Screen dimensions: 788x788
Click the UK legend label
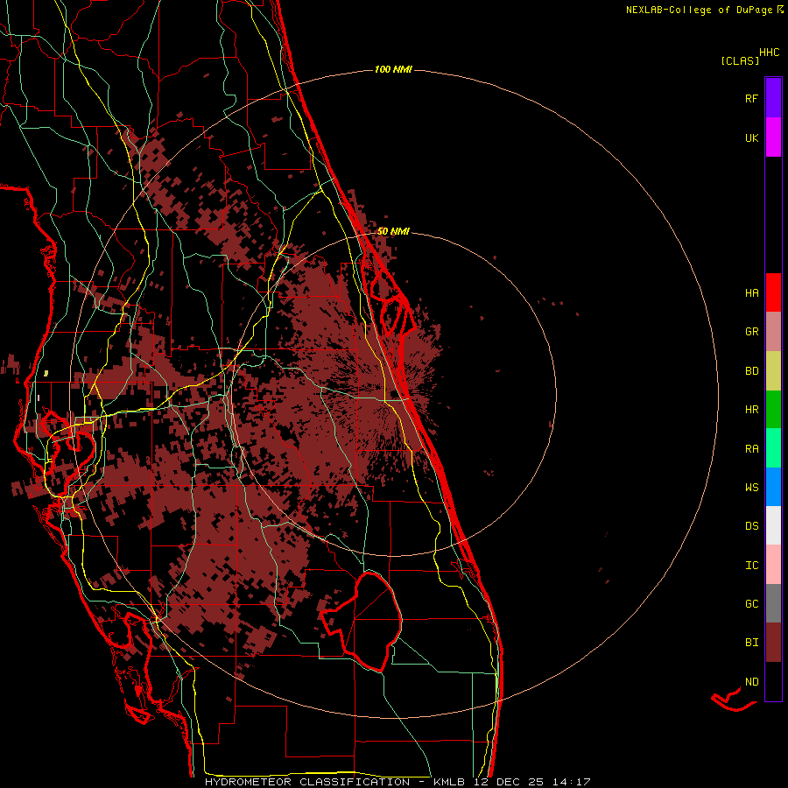coord(751,137)
